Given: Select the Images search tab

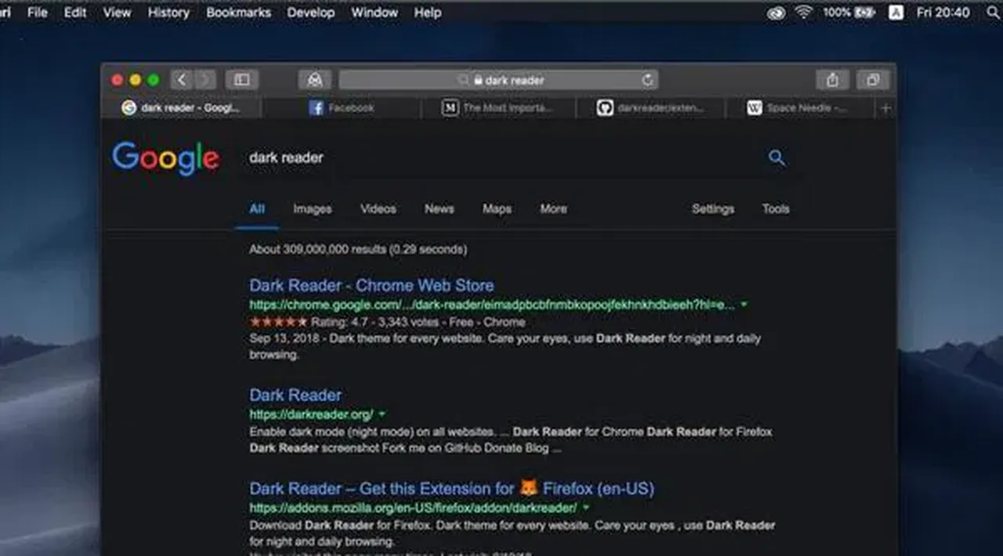Looking at the screenshot, I should (312, 209).
